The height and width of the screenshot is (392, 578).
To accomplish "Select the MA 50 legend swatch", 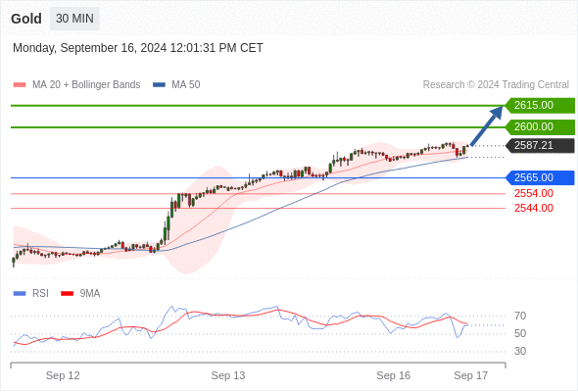I will (x=159, y=85).
